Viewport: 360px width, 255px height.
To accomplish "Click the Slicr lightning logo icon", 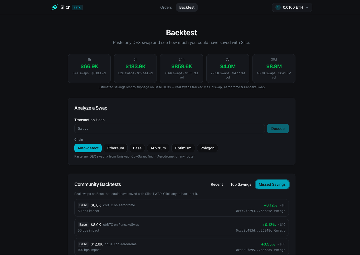I will (55, 7).
